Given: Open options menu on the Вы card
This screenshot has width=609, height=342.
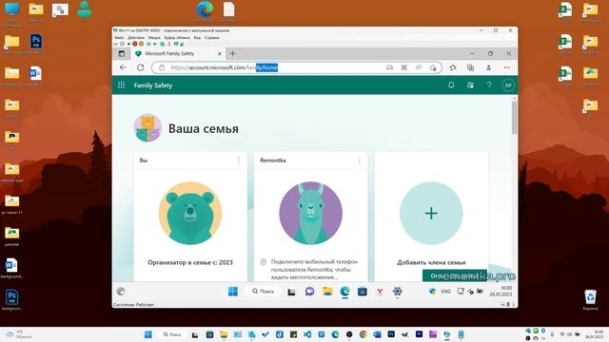Looking at the screenshot, I should pyautogui.click(x=239, y=161).
